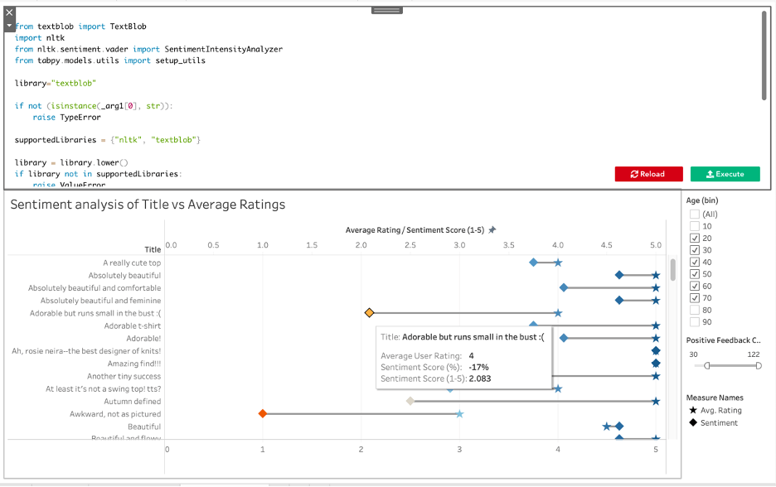The height and width of the screenshot is (487, 776).
Task: Select the orange diamond on 'Adorable but runs small' row
Action: tap(370, 313)
